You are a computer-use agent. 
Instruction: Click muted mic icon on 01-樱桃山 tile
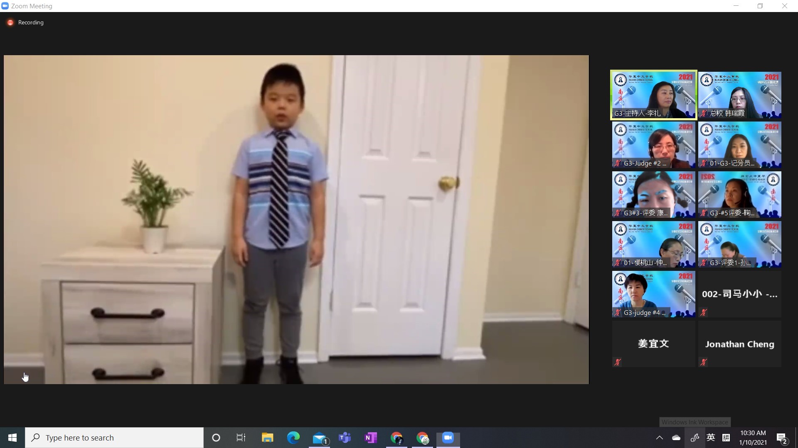[618, 263]
